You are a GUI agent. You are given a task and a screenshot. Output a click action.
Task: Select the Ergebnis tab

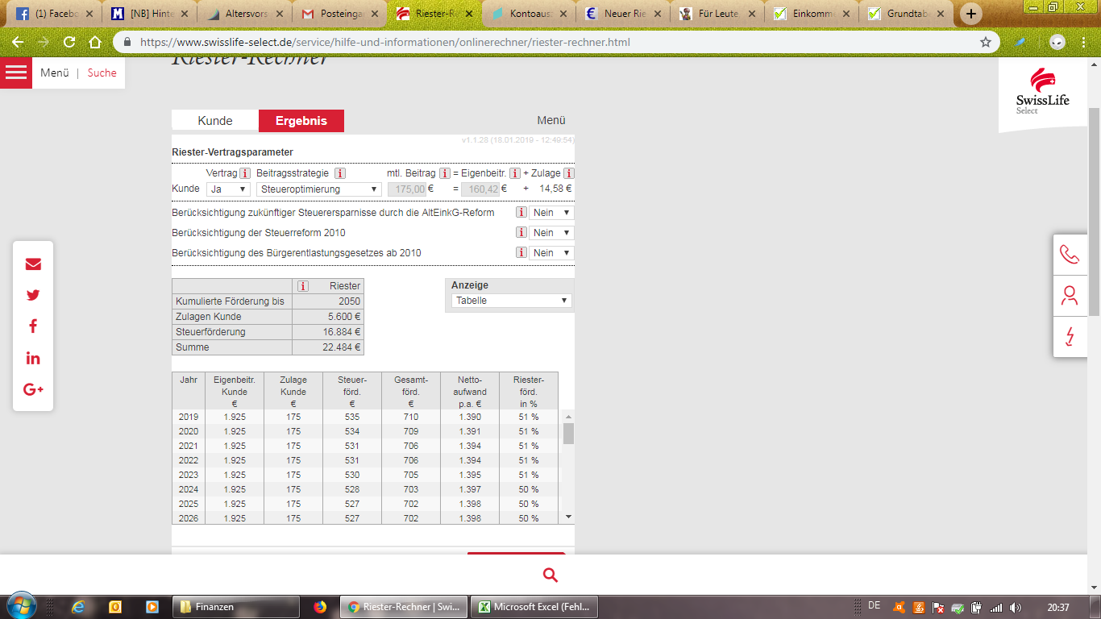(301, 121)
